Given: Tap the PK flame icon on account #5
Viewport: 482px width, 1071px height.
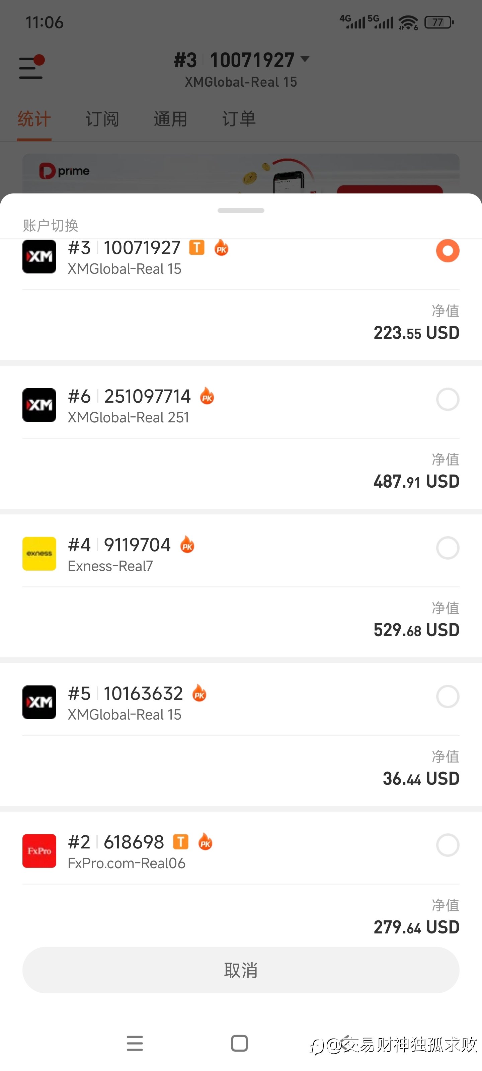Looking at the screenshot, I should click(199, 693).
